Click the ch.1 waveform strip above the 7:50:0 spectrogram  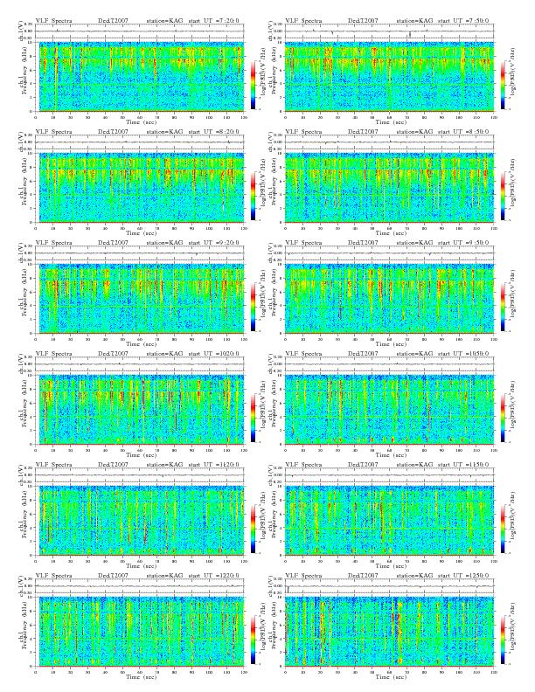[x=390, y=31]
